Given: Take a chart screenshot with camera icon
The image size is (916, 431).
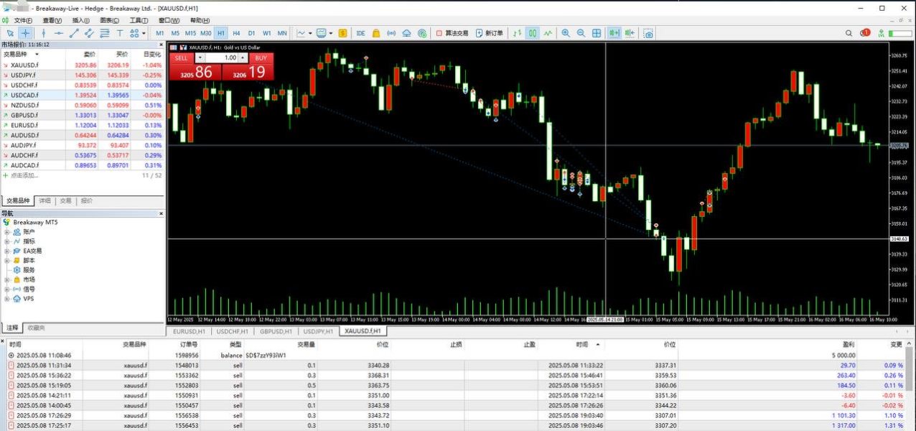Looking at the screenshot, I should (x=649, y=33).
